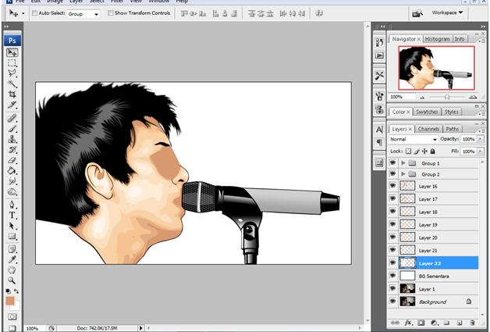Hide the Group 2 layer group

(x=392, y=173)
